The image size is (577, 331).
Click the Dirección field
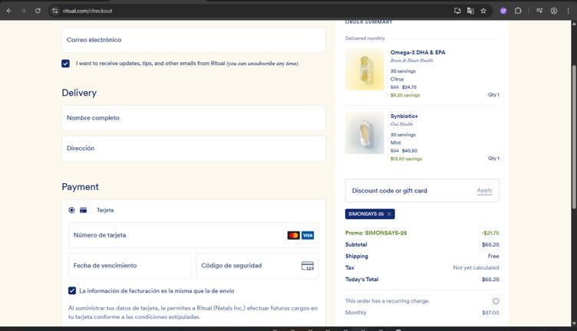click(193, 149)
